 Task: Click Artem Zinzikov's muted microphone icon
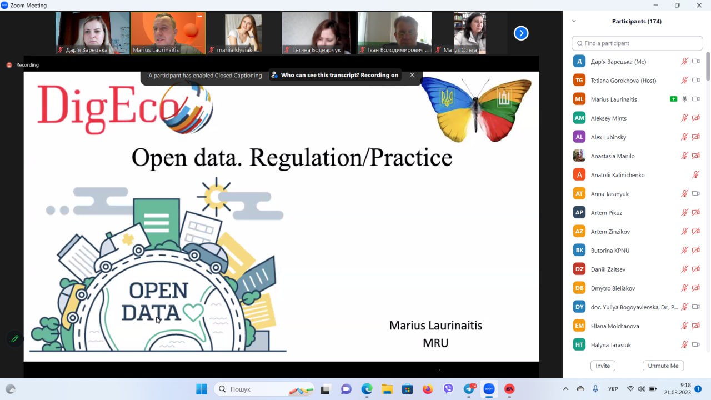[685, 231]
